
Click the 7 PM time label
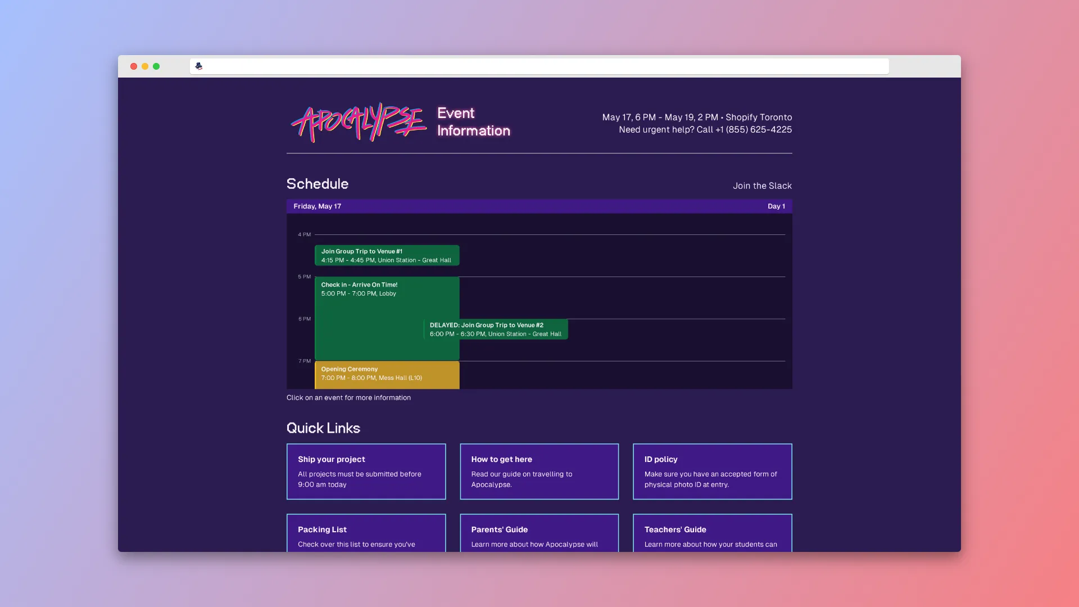(x=304, y=361)
